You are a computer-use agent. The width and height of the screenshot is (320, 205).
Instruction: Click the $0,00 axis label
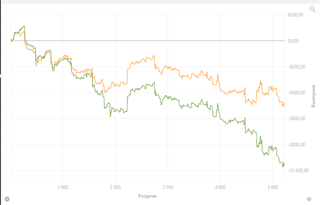[x=293, y=41]
